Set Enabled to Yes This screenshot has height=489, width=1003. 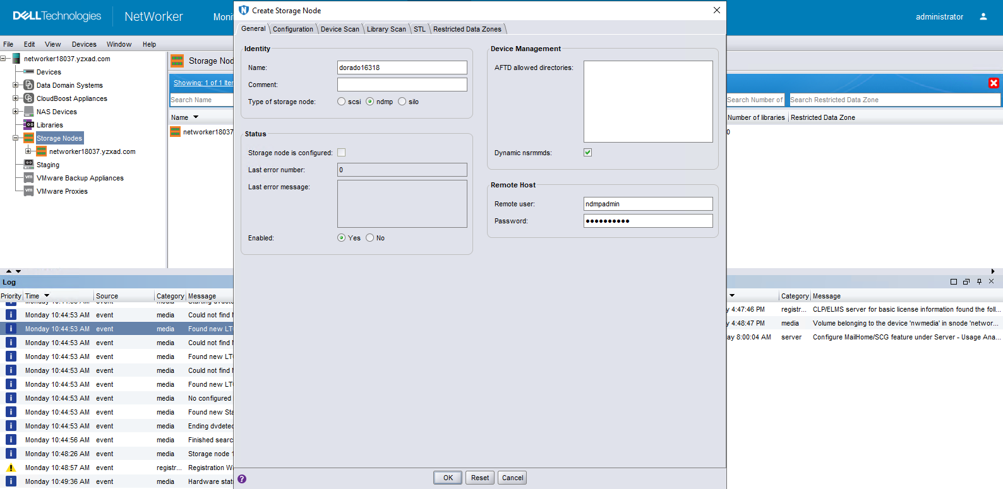coord(342,238)
